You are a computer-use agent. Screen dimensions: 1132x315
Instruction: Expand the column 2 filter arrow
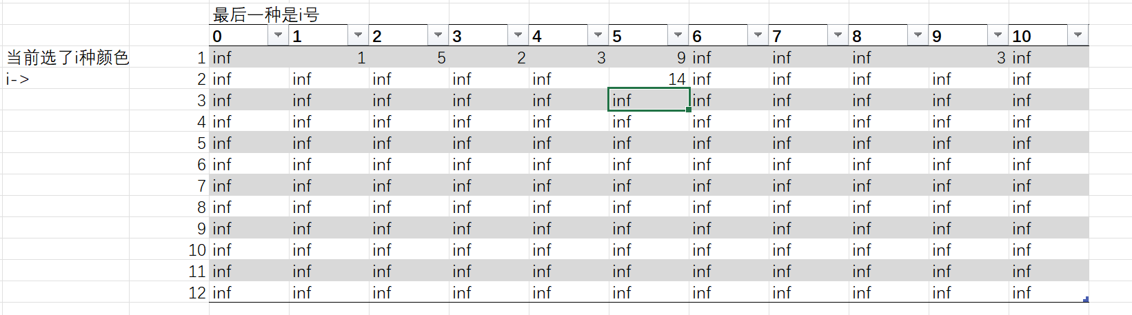click(438, 35)
